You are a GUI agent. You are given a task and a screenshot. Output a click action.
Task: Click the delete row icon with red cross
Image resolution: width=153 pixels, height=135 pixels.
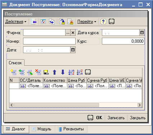point(38,72)
